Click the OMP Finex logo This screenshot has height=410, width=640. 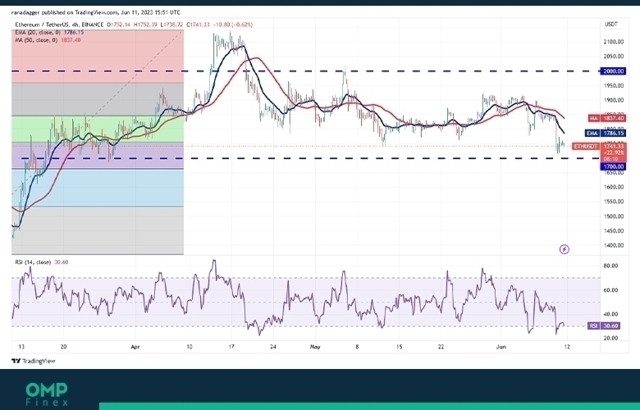click(x=47, y=394)
